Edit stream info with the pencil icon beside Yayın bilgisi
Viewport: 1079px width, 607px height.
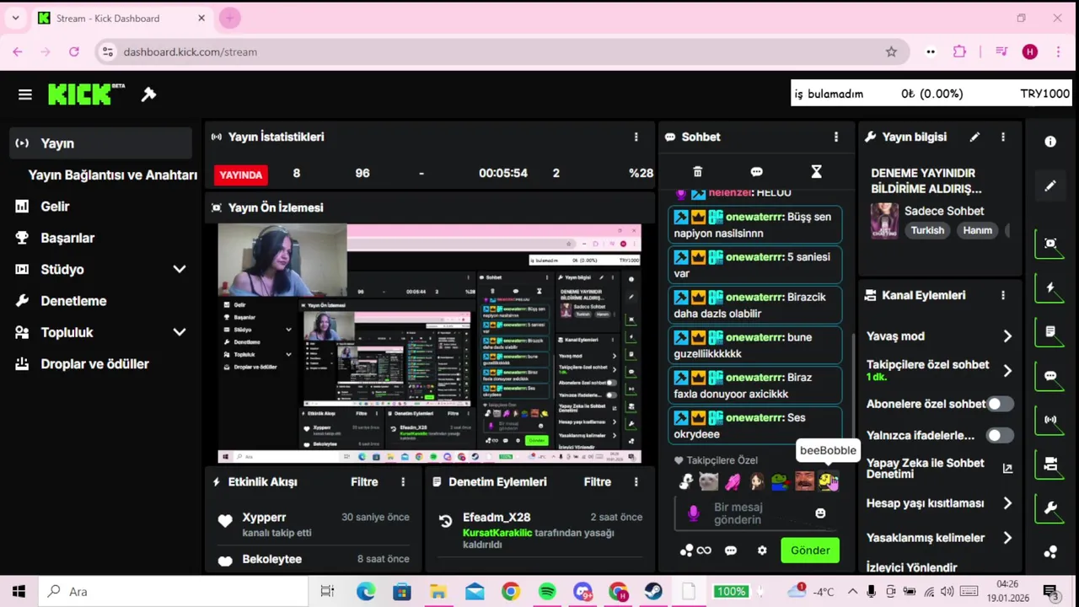coord(974,137)
